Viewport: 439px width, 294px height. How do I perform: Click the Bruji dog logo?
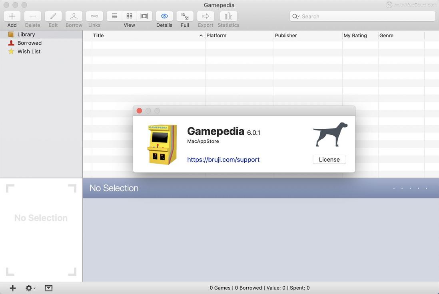coord(330,134)
